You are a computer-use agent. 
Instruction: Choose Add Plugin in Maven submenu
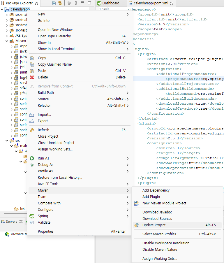(x=178, y=197)
